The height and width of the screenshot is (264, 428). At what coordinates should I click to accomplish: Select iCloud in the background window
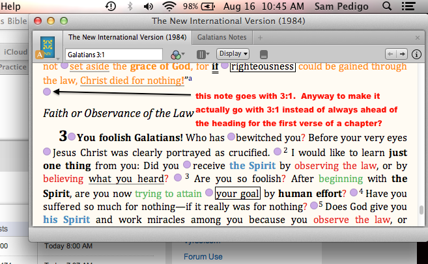pyautogui.click(x=15, y=52)
